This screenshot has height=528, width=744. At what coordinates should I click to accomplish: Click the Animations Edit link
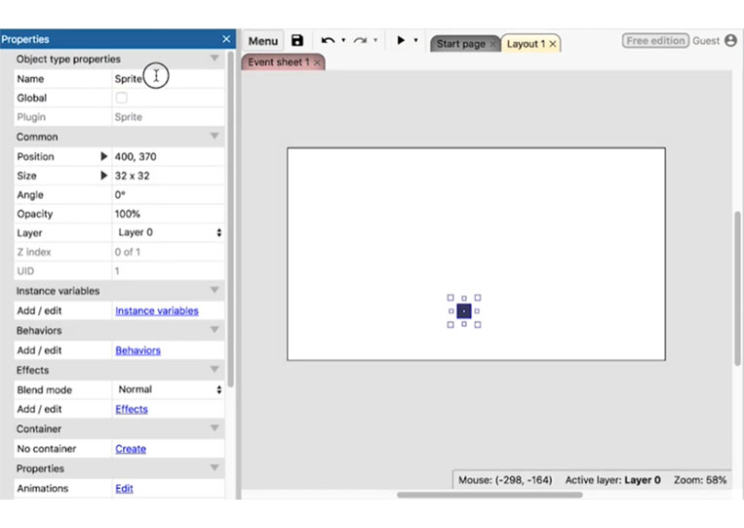click(124, 488)
